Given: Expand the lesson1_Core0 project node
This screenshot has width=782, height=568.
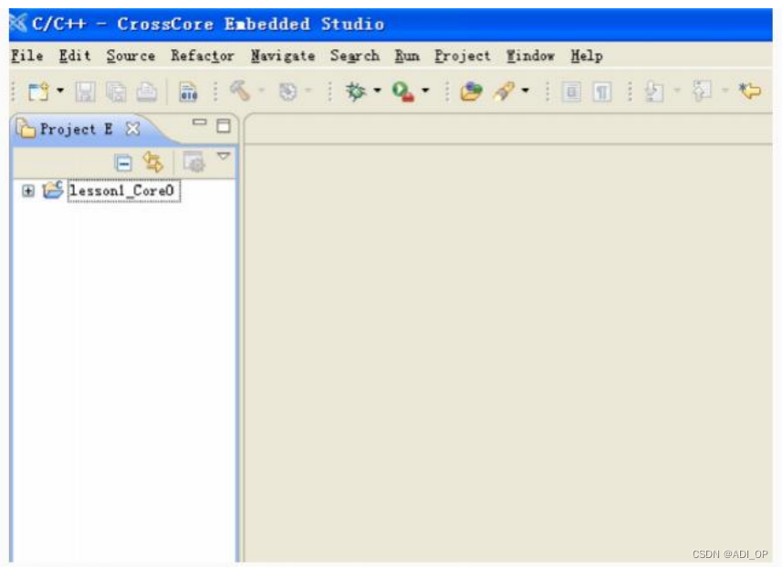Looking at the screenshot, I should tap(28, 191).
